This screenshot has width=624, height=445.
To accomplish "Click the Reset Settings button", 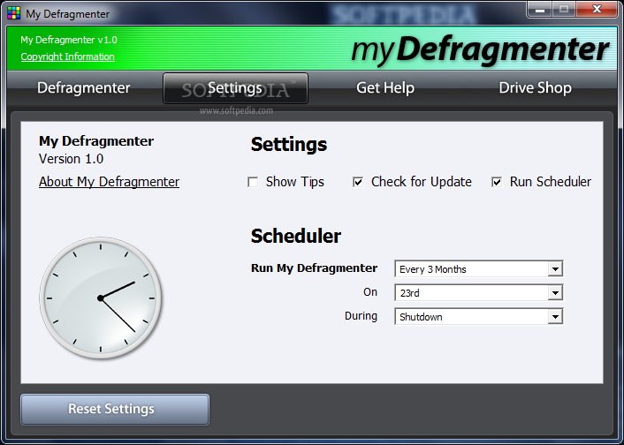I will coord(115,410).
